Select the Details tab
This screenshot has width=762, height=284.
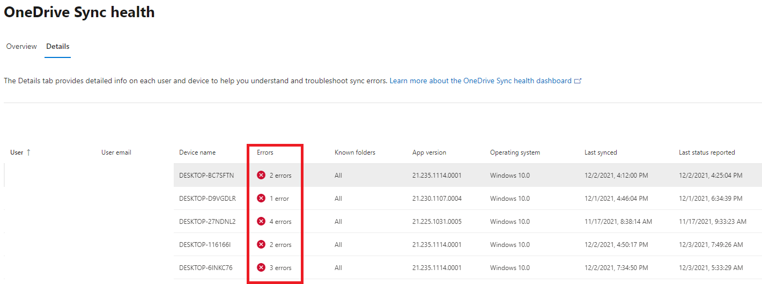tap(58, 47)
